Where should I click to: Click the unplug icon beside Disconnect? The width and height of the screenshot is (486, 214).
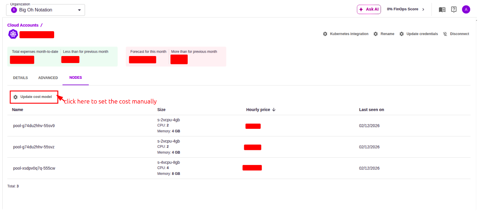point(445,34)
